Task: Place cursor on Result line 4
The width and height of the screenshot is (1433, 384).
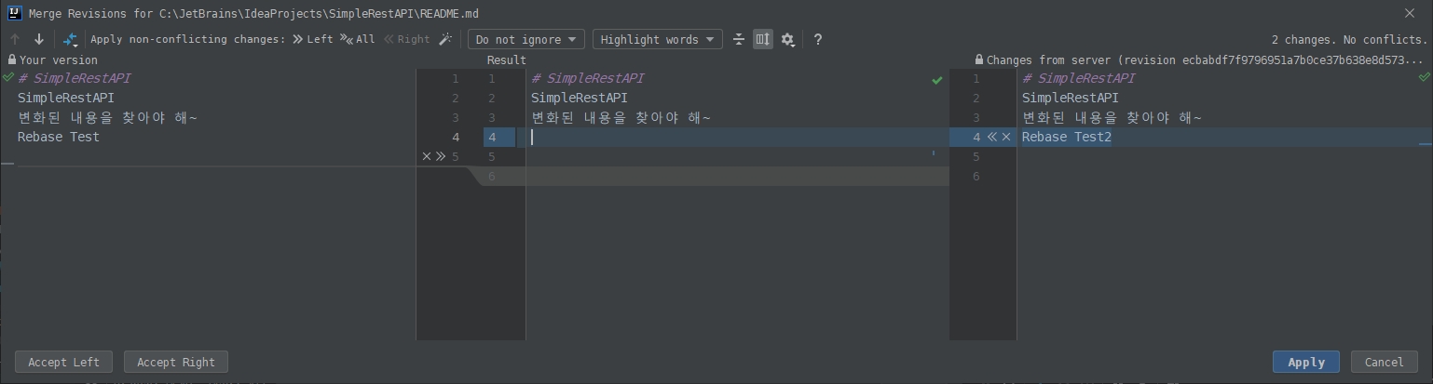Action: tap(737, 137)
